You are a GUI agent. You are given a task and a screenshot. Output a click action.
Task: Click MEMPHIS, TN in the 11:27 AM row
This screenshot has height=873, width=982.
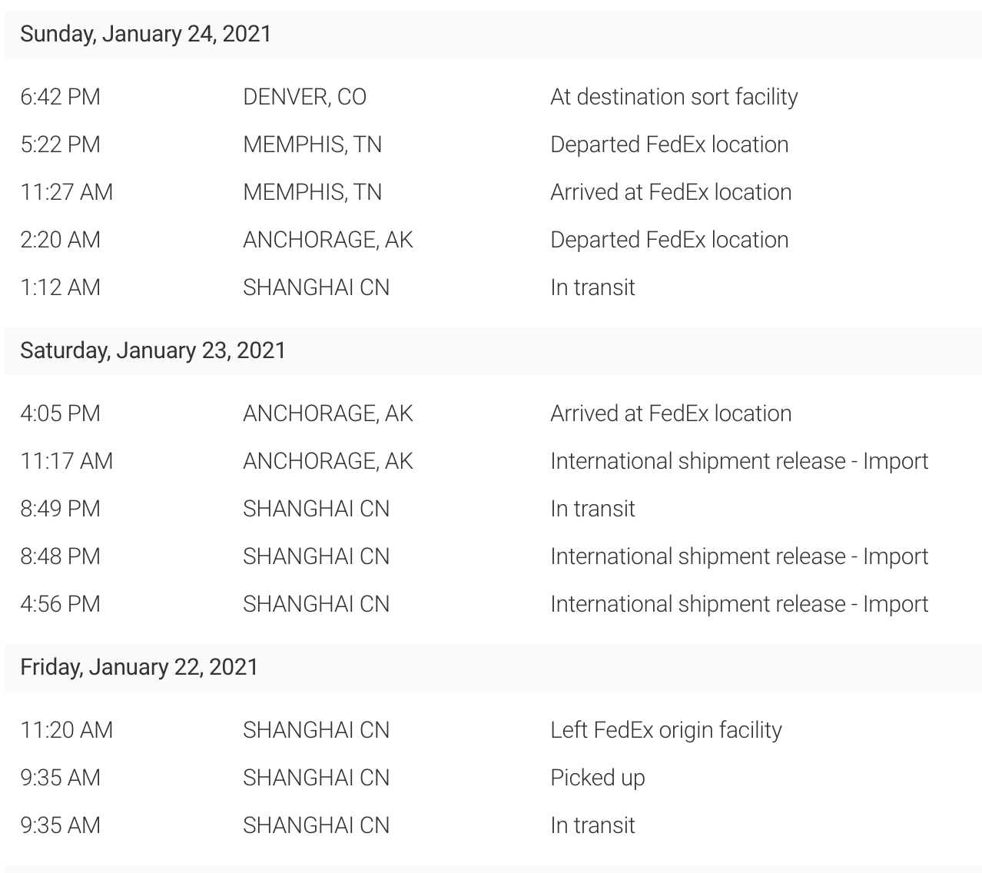click(312, 192)
